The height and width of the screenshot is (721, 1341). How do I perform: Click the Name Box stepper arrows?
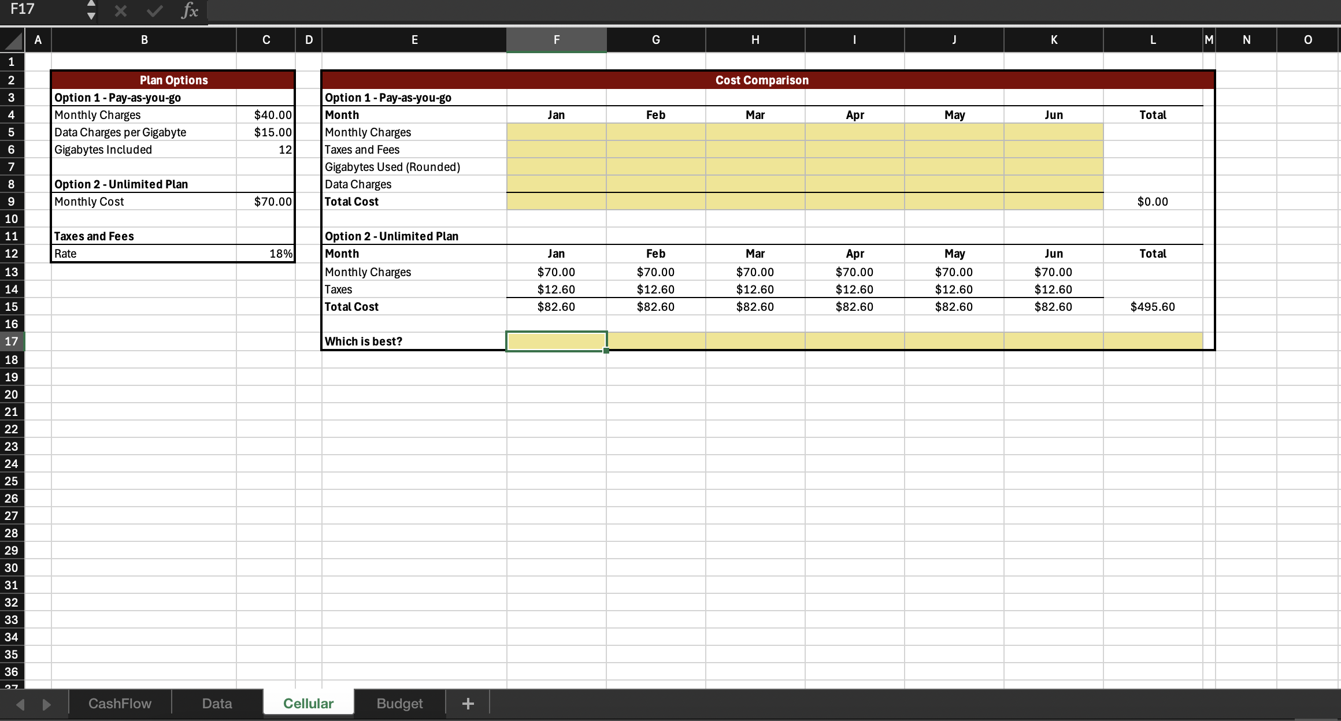point(91,10)
